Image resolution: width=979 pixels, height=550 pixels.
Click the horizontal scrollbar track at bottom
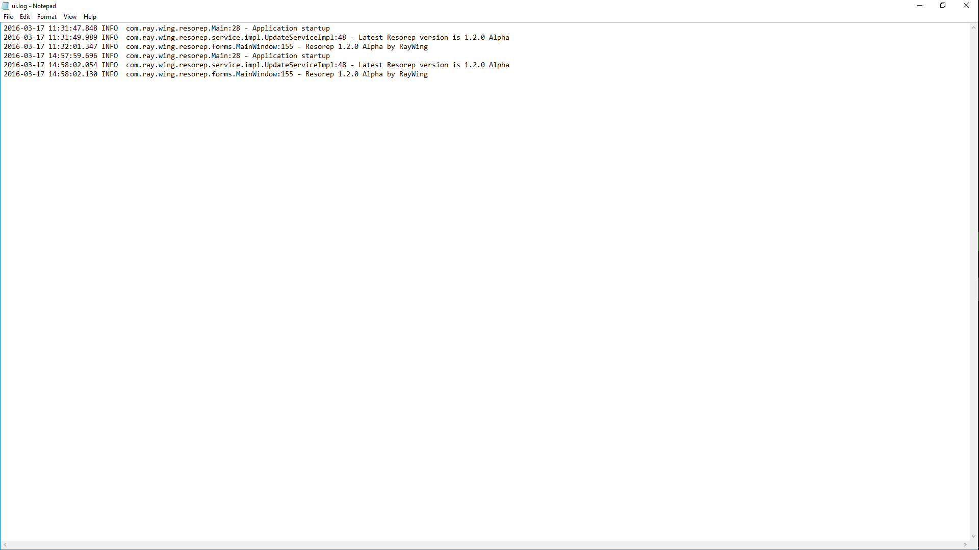point(484,545)
